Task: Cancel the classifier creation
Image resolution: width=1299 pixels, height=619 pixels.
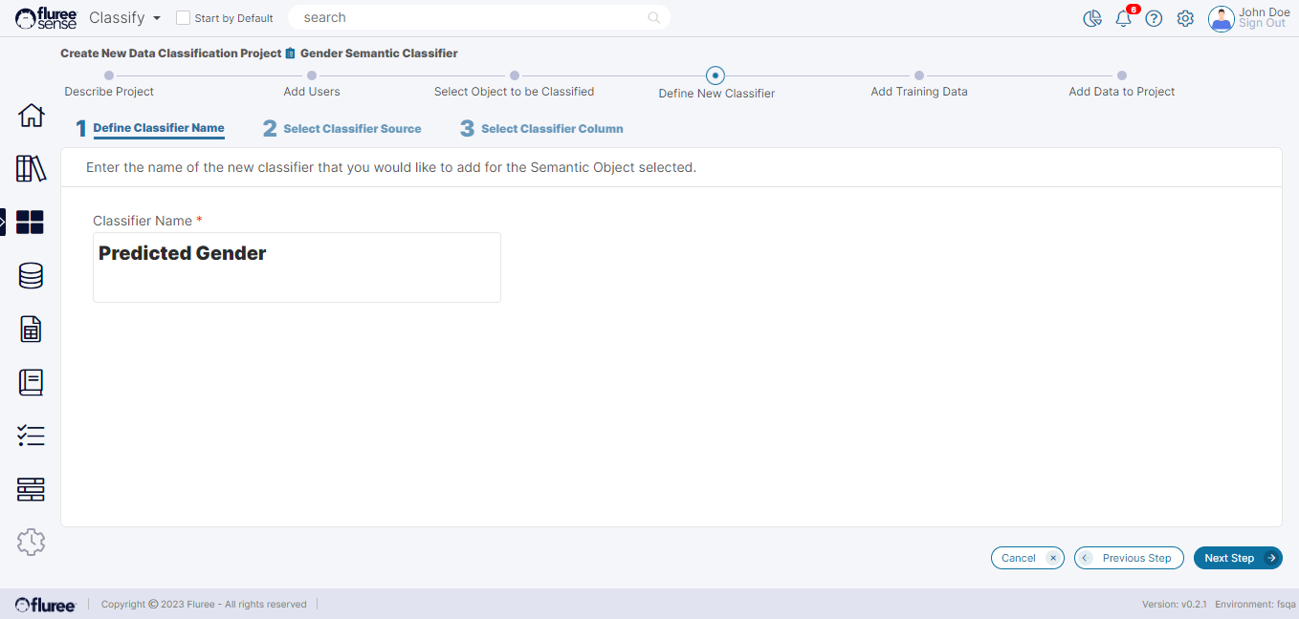Action: click(1026, 558)
